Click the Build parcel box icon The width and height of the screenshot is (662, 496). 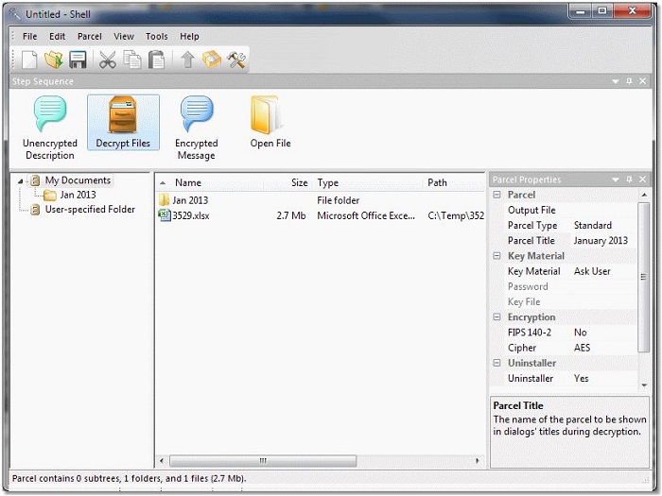point(212,60)
